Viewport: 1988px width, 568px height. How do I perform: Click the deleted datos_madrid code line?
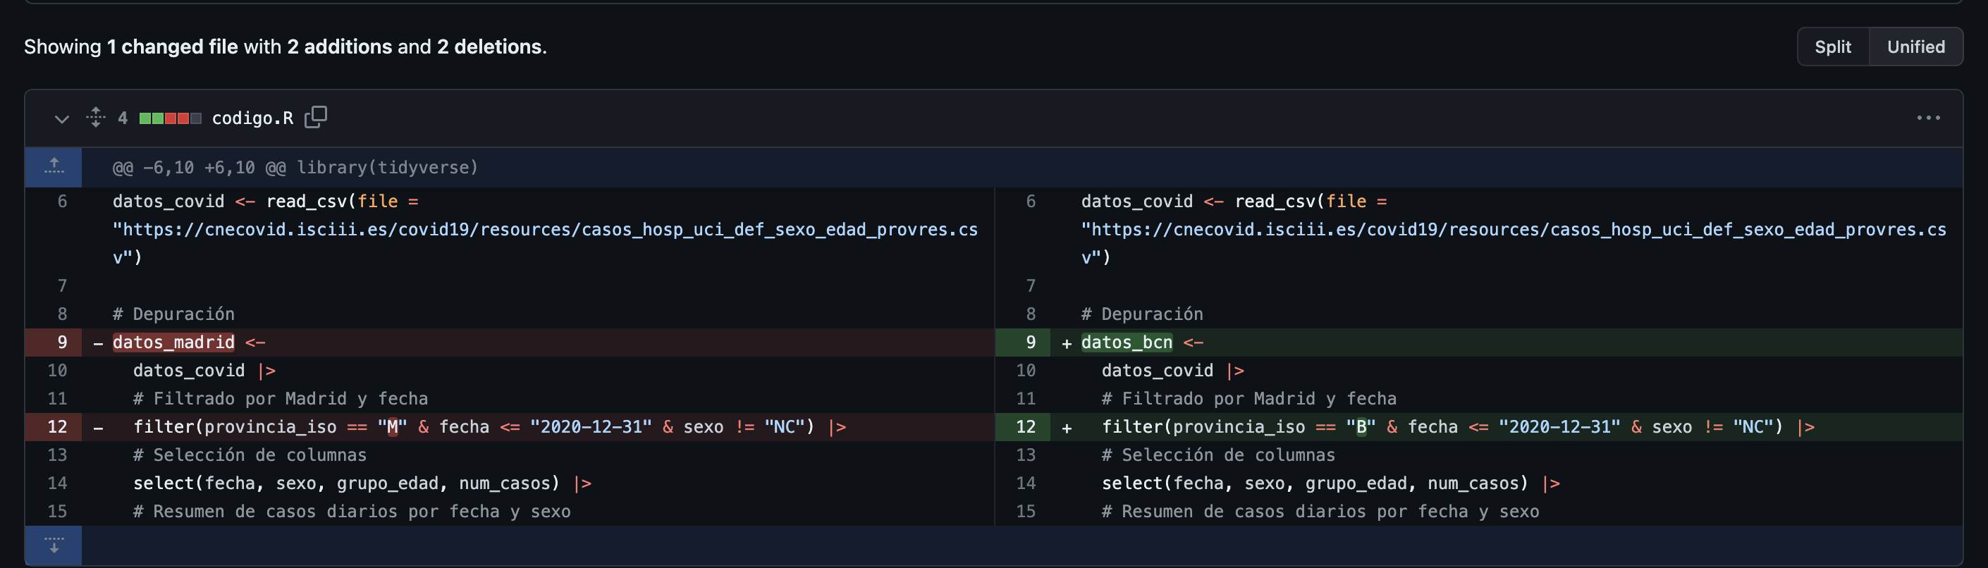173,342
